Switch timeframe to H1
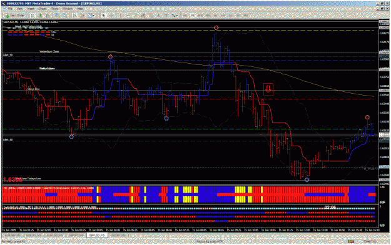 tap(215, 16)
